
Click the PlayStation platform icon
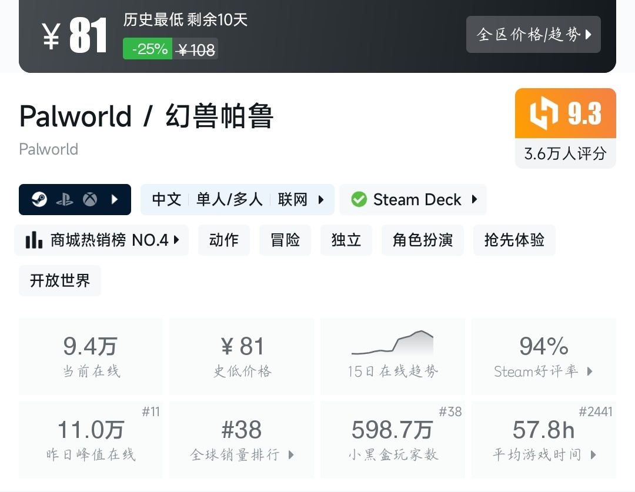[65, 200]
